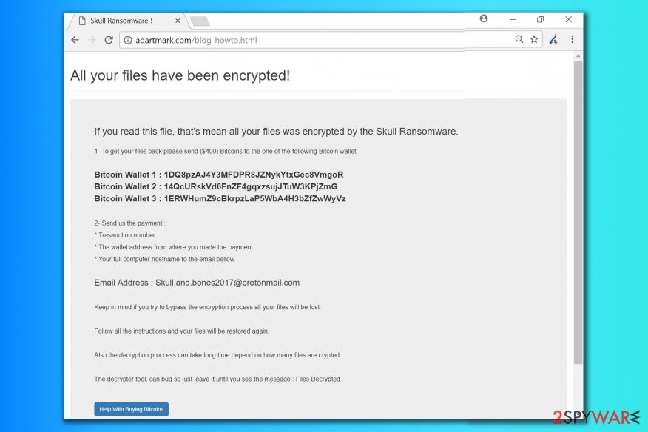Close the Skull Ransomware tab

pyautogui.click(x=177, y=21)
